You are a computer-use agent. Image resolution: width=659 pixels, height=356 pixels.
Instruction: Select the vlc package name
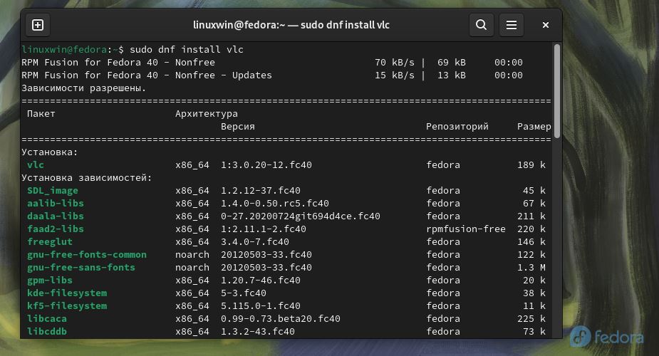[36, 165]
